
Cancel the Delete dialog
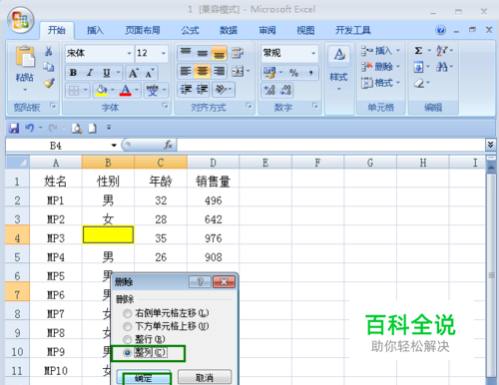205,378
